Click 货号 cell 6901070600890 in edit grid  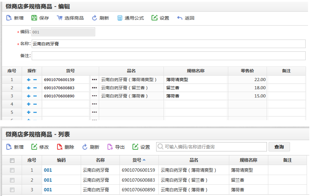66,96
